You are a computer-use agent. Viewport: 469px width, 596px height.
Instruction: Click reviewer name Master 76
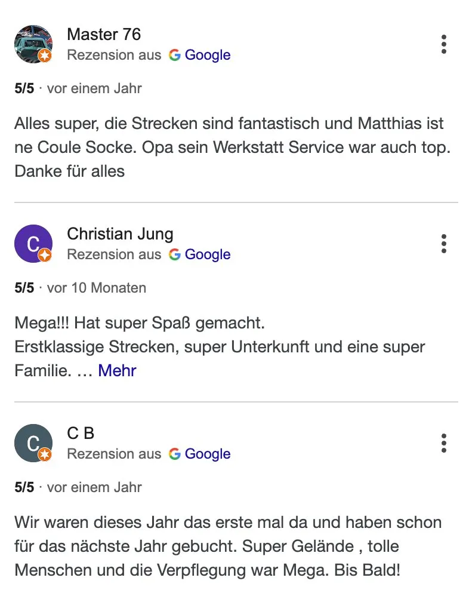[104, 34]
